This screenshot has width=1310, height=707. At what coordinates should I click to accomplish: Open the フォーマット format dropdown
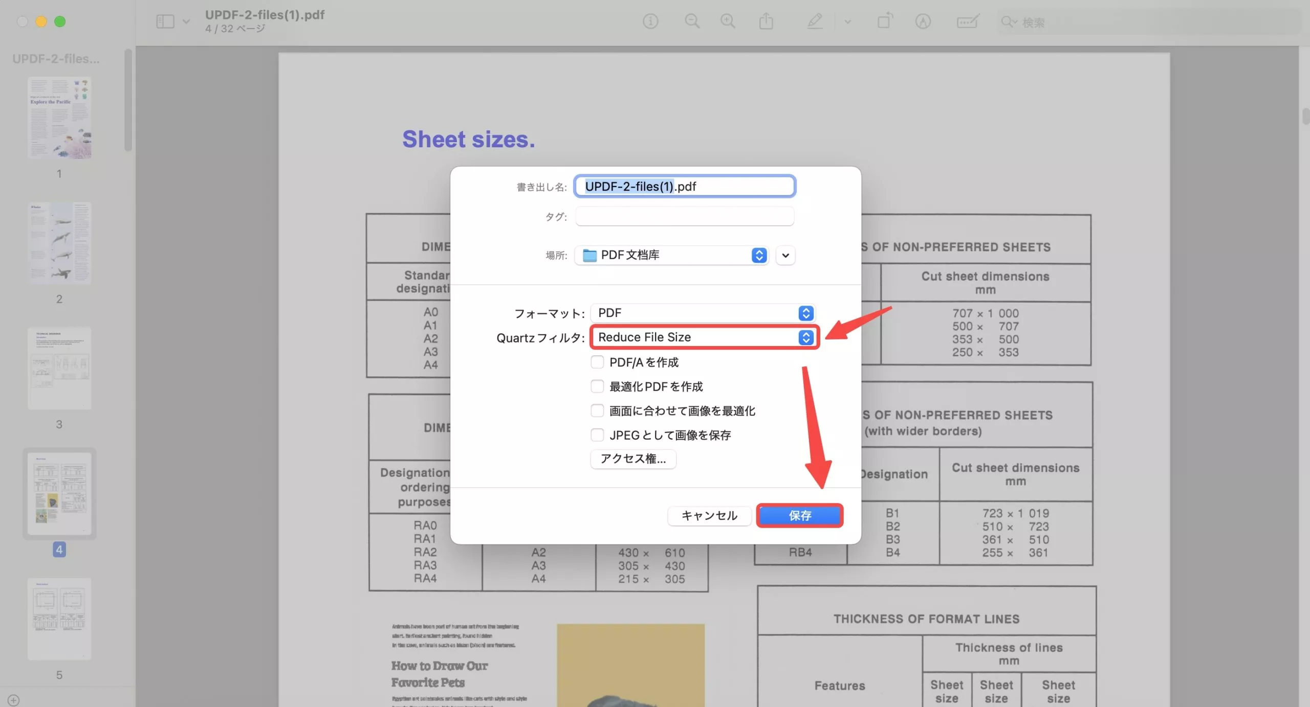pos(806,313)
